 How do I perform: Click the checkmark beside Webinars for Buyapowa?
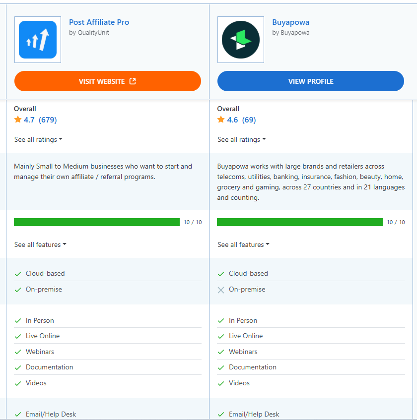pyautogui.click(x=220, y=352)
